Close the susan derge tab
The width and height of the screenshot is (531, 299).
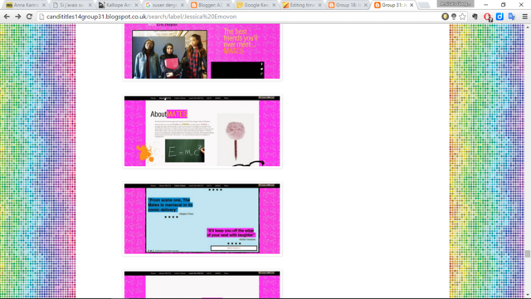[183, 5]
